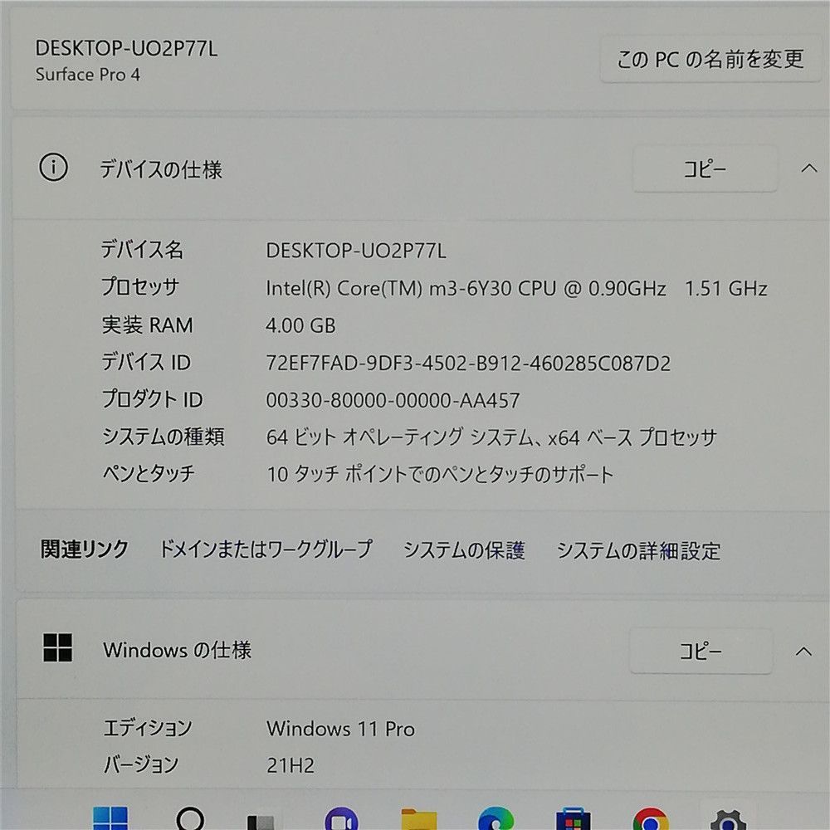Open the ドメインまたはワークグループ link
Viewport: 830px width, 830px height.
[266, 549]
